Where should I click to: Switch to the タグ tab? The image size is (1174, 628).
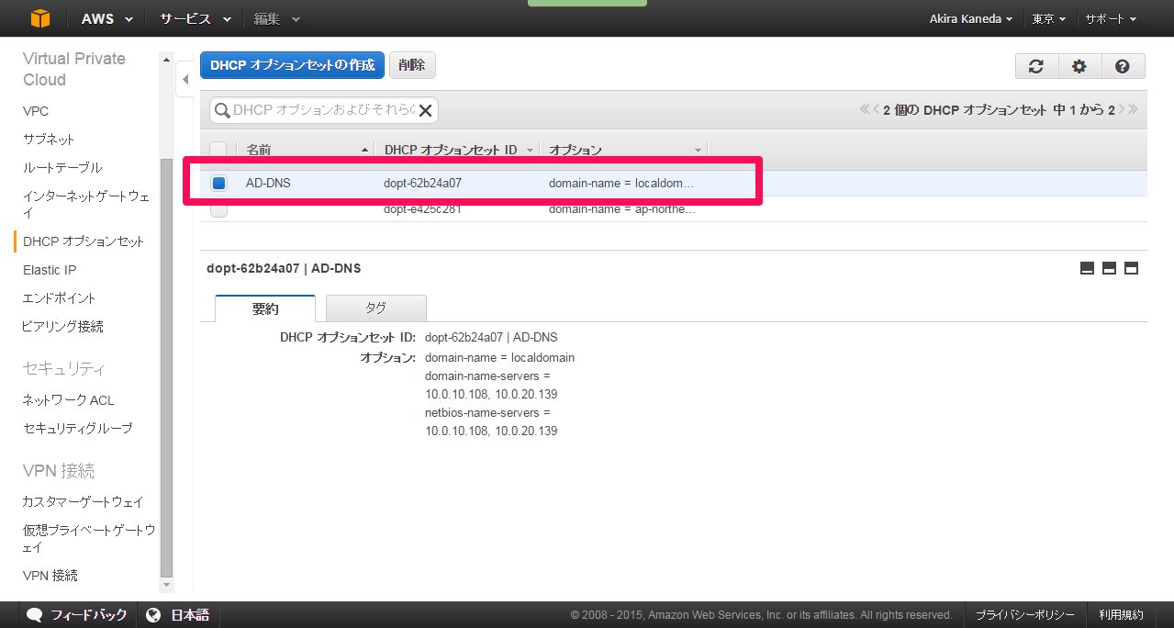(x=375, y=308)
